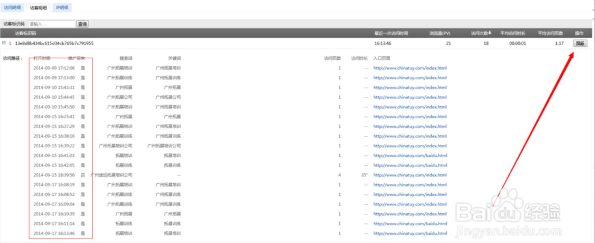Switch to the 访问明细 tab

(12, 7)
